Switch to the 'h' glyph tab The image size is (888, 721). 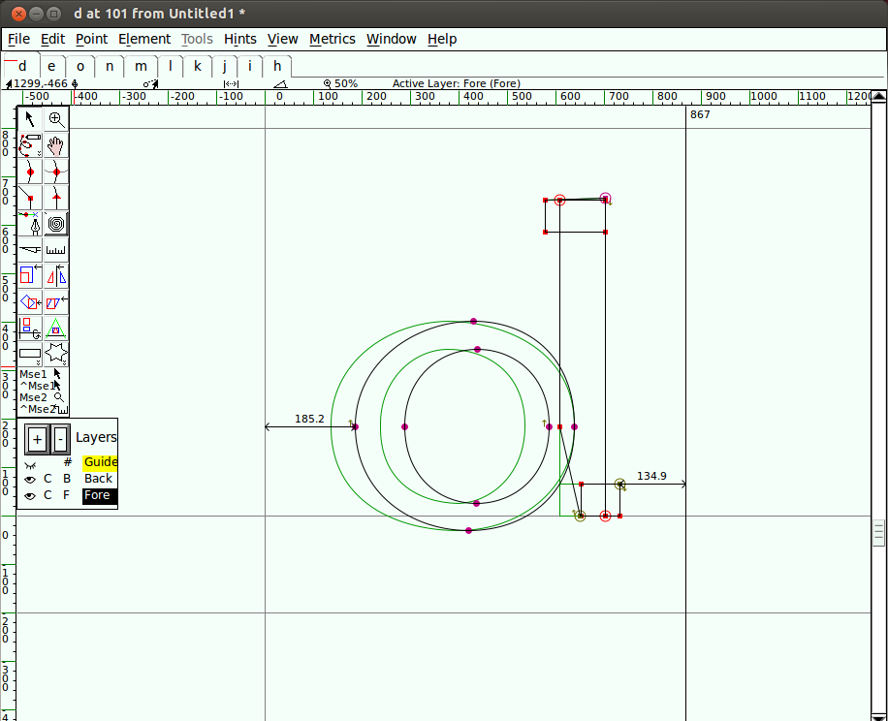(277, 66)
